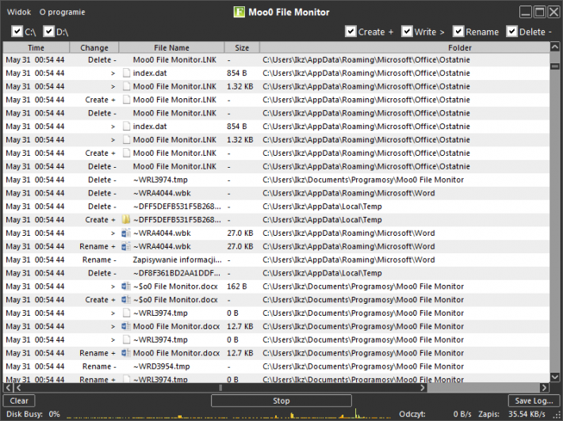This screenshot has width=563, height=421.
Task: Clear the monitoring log
Action: click(x=19, y=401)
